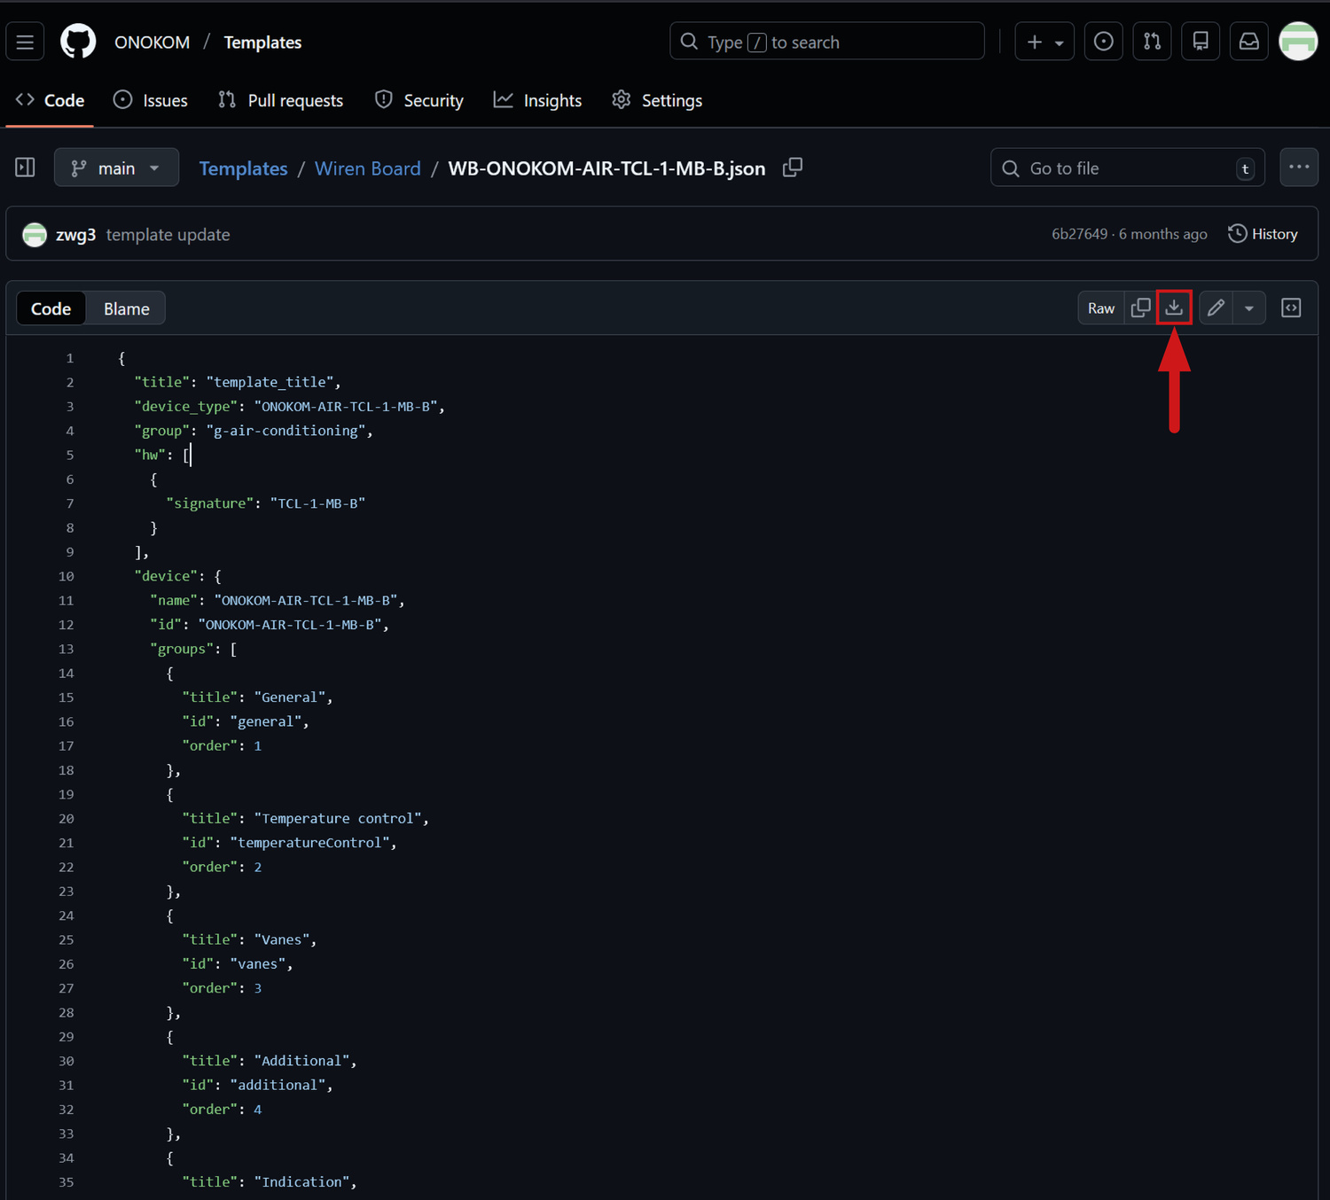
Task: Open the Insights tab
Action: pos(538,100)
